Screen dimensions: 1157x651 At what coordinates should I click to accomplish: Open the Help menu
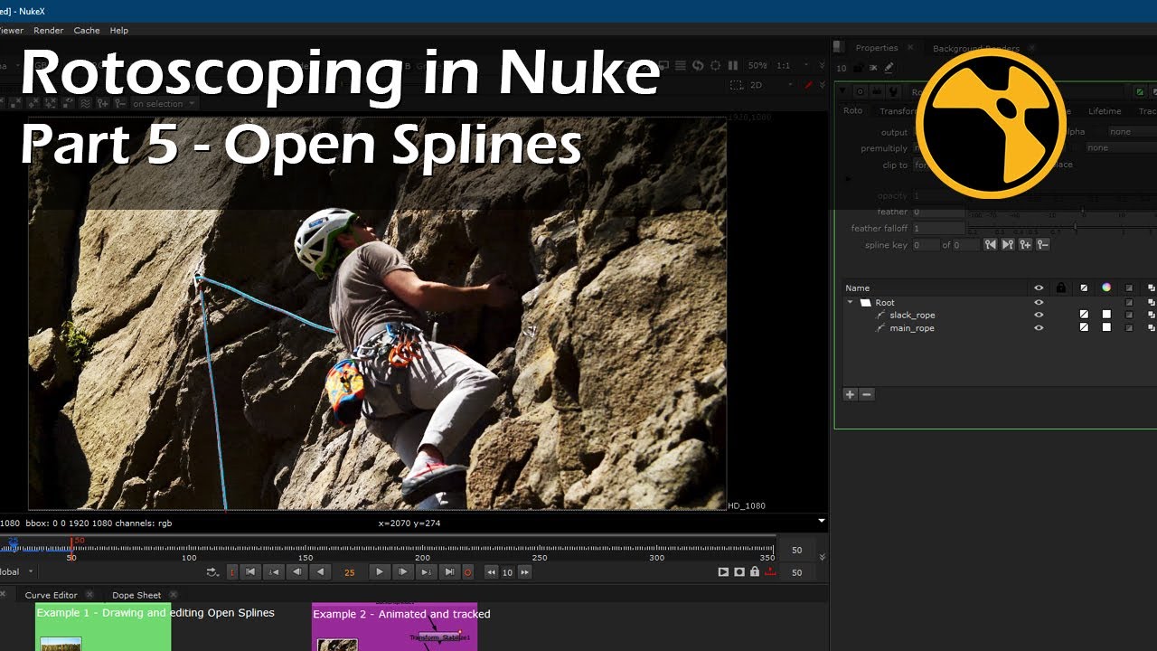(x=119, y=30)
